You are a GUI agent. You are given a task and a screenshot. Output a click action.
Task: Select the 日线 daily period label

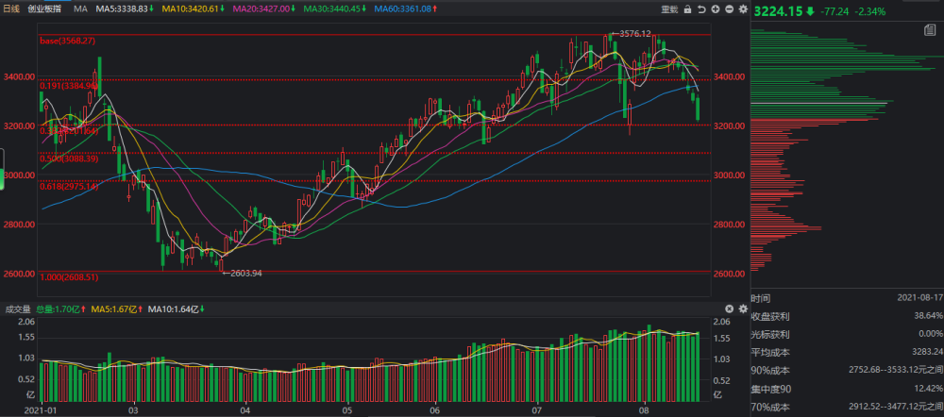(11, 9)
